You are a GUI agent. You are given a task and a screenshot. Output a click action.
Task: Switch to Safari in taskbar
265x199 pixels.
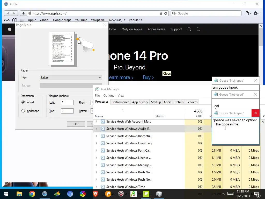[45, 194]
